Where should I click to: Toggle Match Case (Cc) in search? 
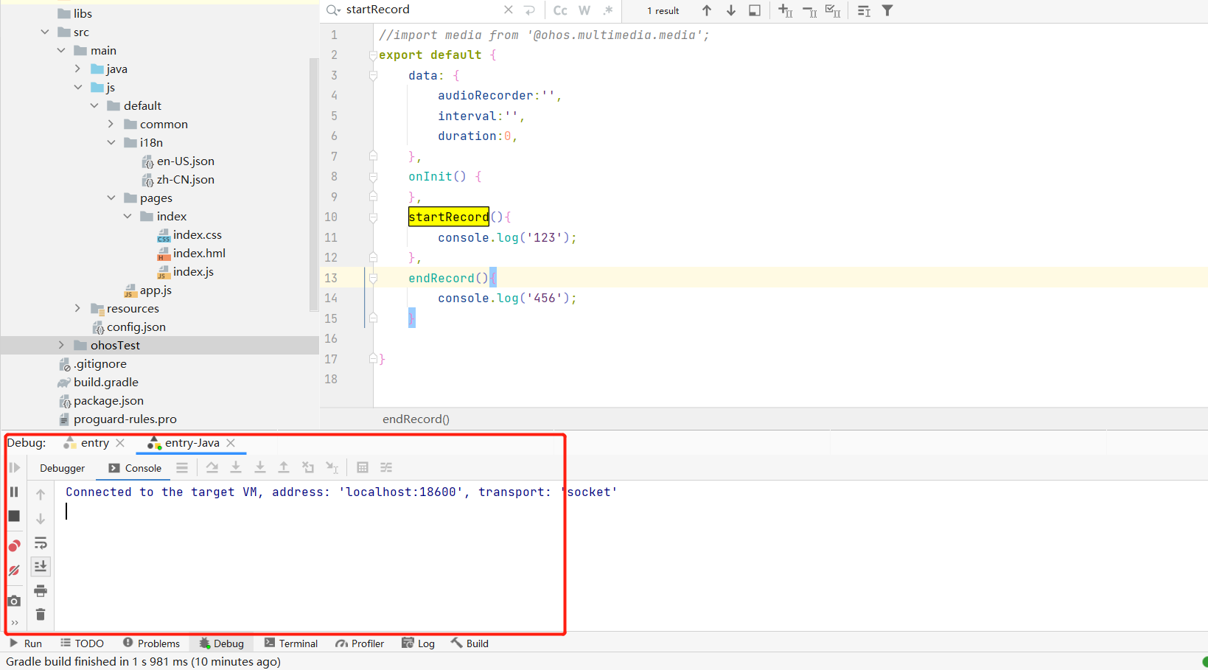(560, 10)
